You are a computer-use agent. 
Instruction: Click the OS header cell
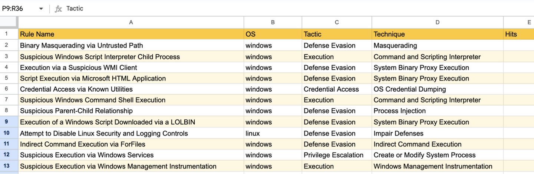[x=273, y=34]
